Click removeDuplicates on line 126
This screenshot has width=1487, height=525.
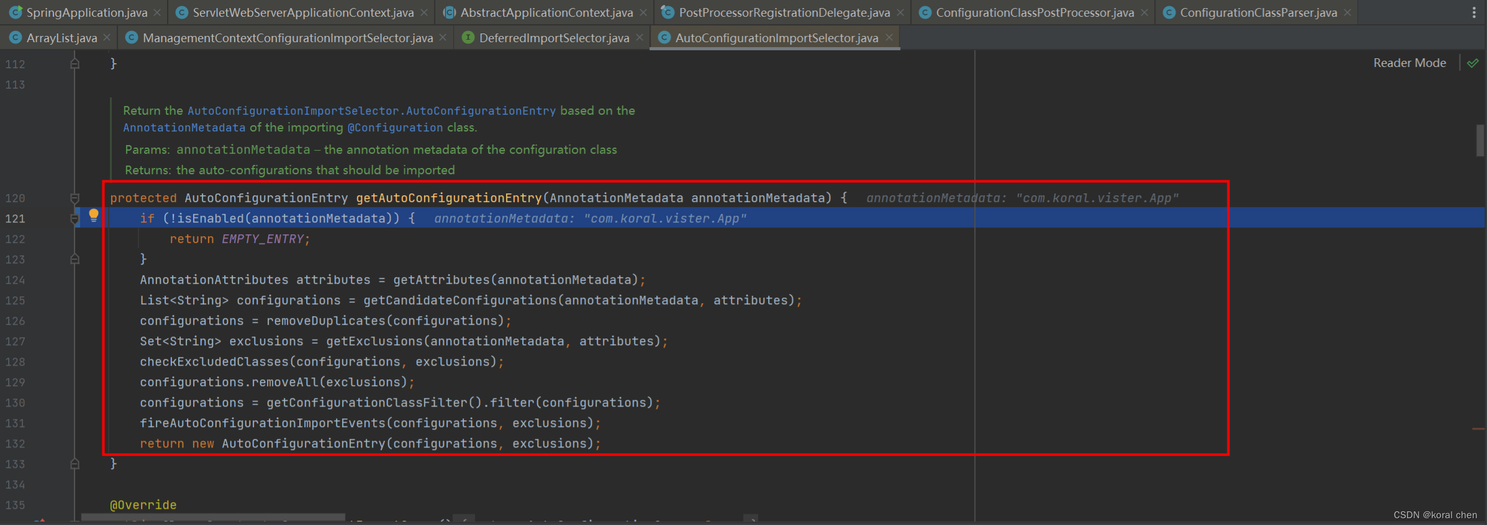pyautogui.click(x=326, y=321)
